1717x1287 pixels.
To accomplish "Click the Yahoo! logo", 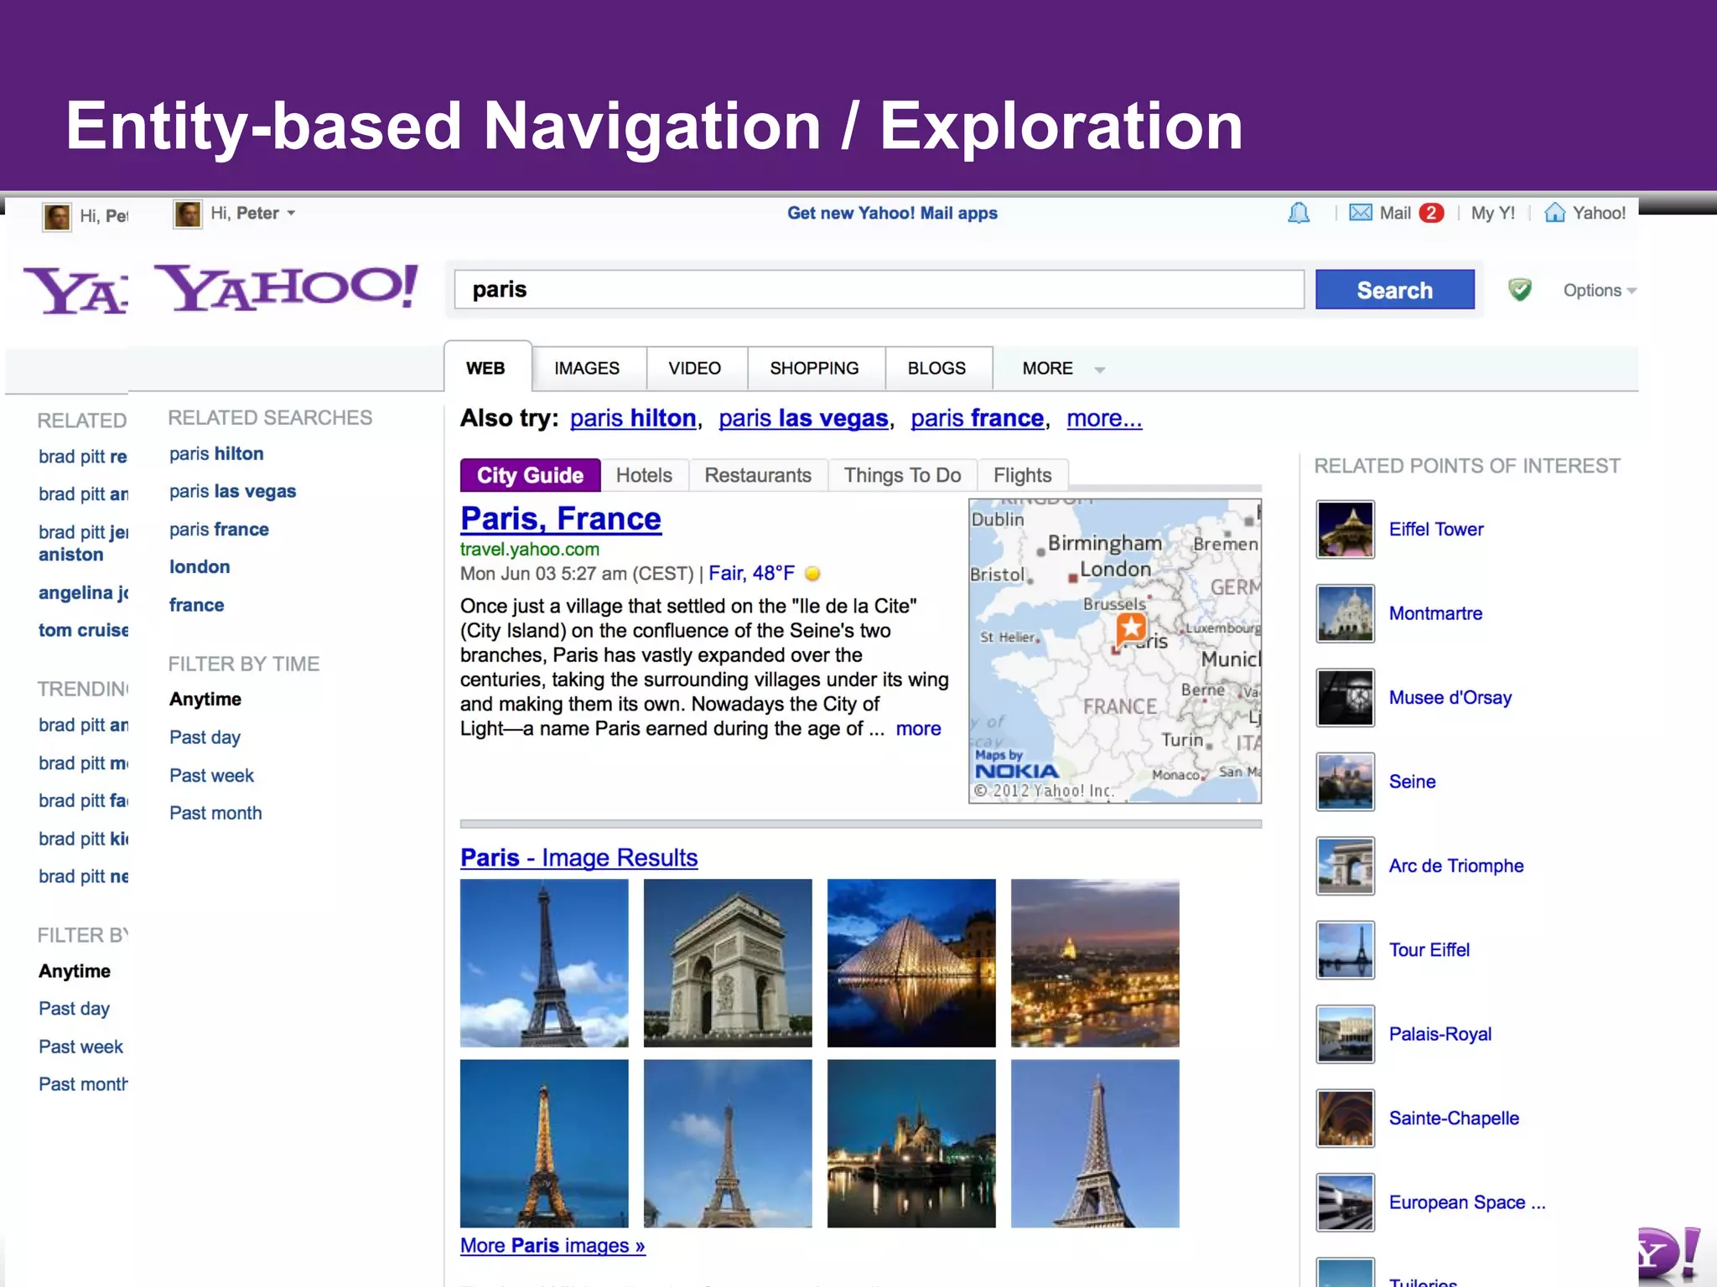I will click(289, 287).
